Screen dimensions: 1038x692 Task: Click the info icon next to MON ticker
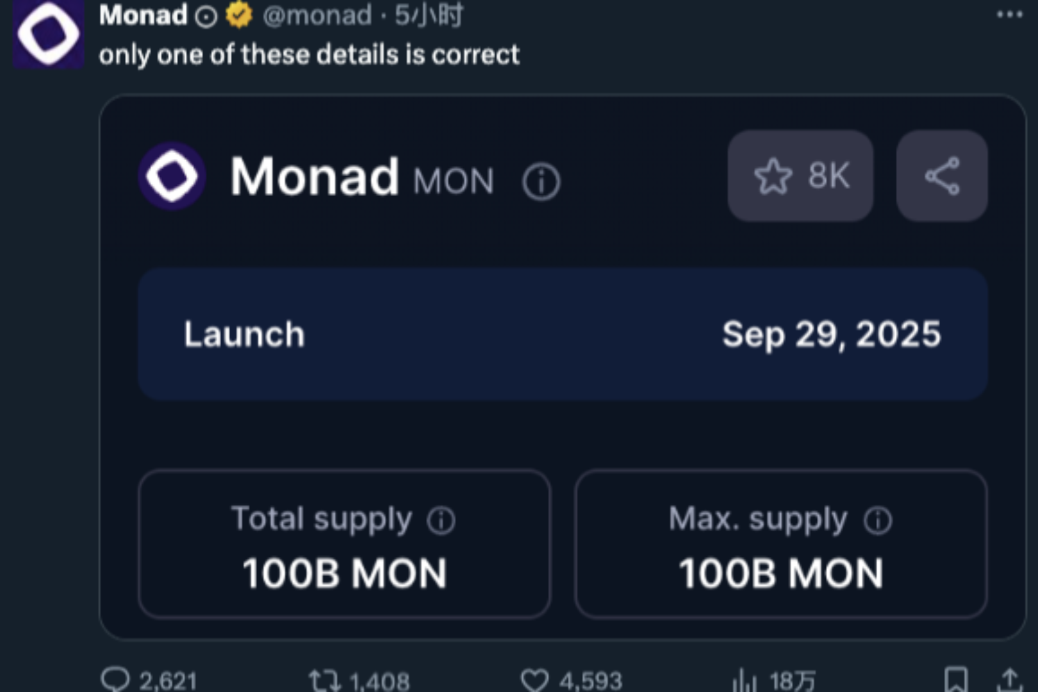point(541,182)
